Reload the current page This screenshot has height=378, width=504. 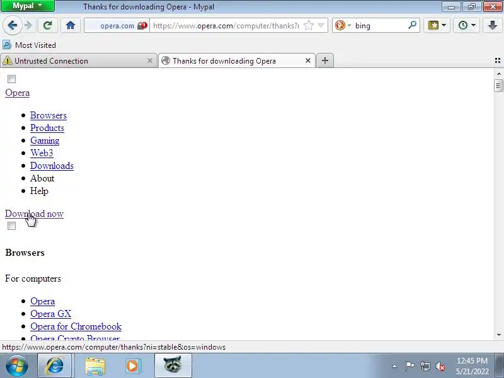point(48,25)
